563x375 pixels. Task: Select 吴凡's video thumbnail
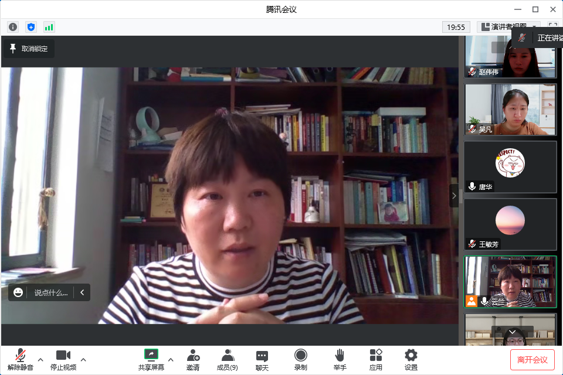[x=510, y=110]
